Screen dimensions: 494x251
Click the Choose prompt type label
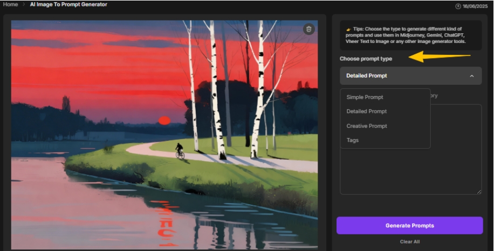tap(366, 59)
